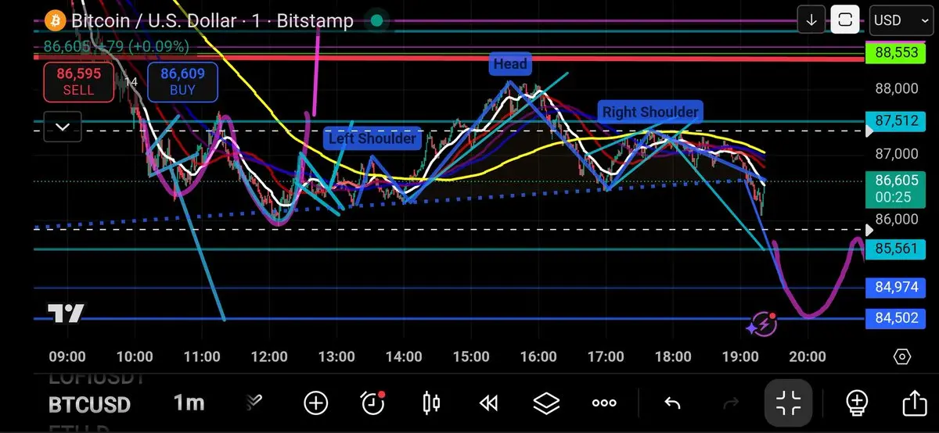This screenshot has width=939, height=433.
Task: Click the orange Bitcoin logo icon
Action: (55, 20)
